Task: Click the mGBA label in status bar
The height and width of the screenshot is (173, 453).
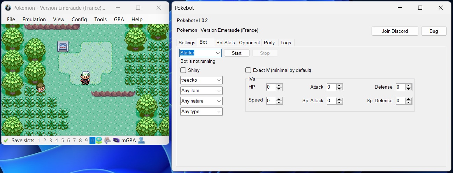Action: (x=129, y=141)
